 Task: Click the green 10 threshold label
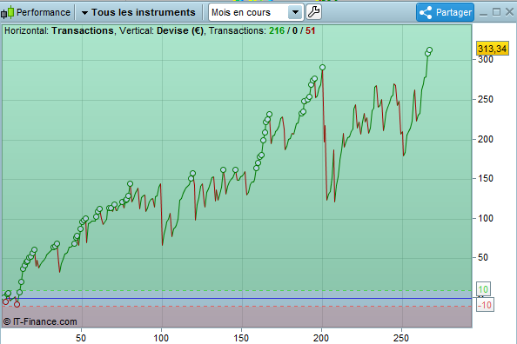point(483,289)
